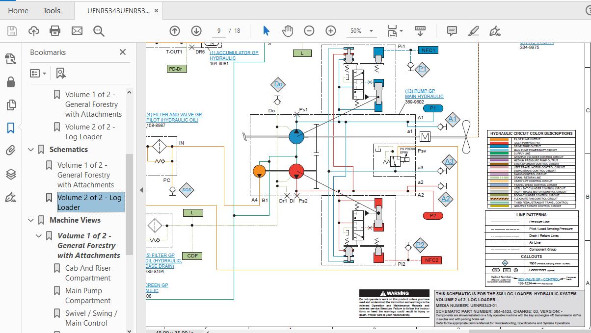Toggle the Bookmarks panel icon
Image resolution: width=591 pixels, height=333 pixels.
tap(11, 128)
